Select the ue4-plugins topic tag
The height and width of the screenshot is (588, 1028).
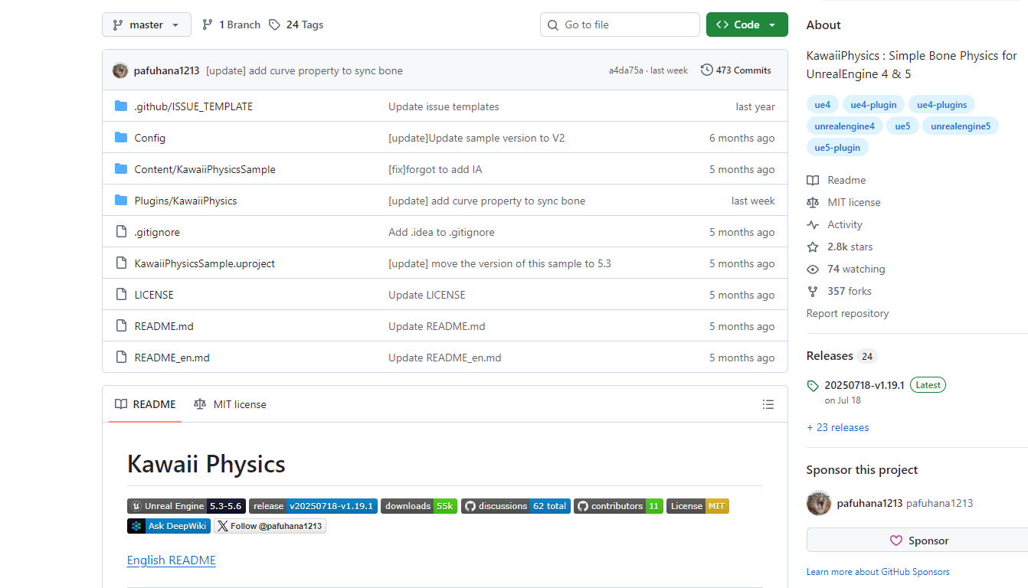[x=942, y=105]
